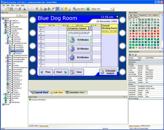Click the green tree icon beside Zoom

(88, 9)
